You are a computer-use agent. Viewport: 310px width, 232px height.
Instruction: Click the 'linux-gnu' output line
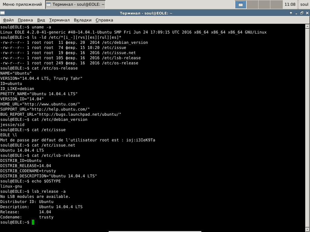click(11, 186)
